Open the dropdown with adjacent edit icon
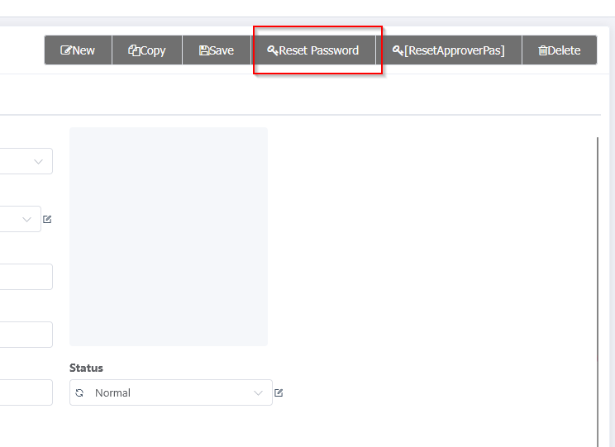The width and height of the screenshot is (615, 447). [18, 219]
